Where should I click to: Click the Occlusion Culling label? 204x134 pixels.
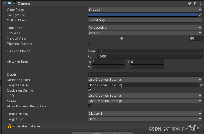pyautogui.click(x=20, y=90)
